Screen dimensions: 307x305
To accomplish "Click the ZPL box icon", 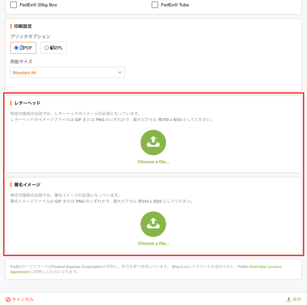I will 52,48.
